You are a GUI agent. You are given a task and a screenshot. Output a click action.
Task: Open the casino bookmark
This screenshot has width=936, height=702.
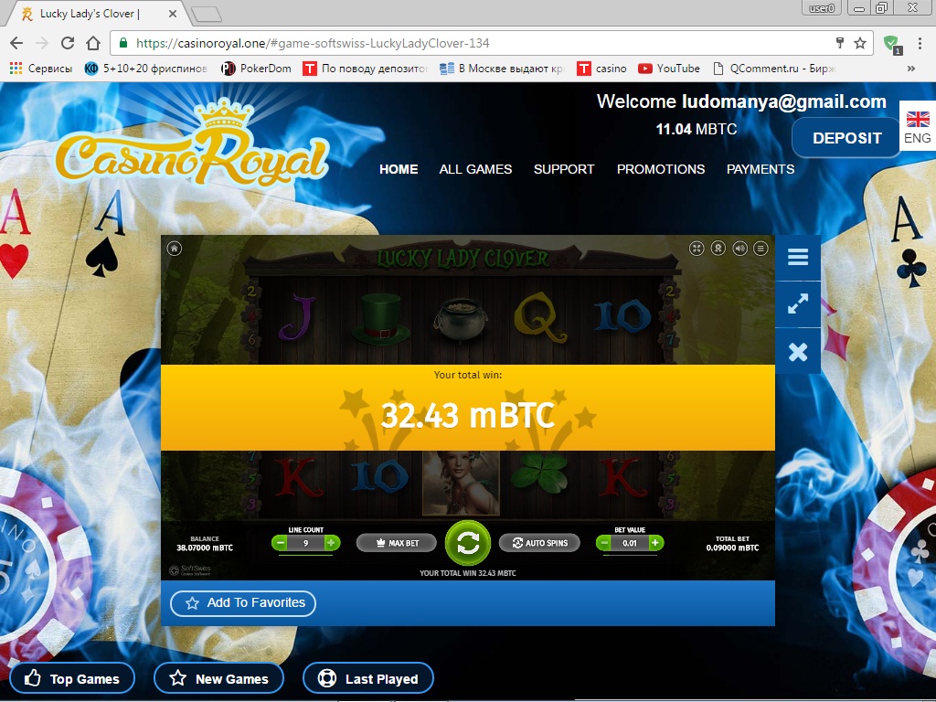(601, 69)
